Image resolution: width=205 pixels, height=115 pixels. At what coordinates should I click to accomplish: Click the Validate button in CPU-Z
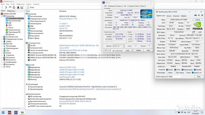138,50
